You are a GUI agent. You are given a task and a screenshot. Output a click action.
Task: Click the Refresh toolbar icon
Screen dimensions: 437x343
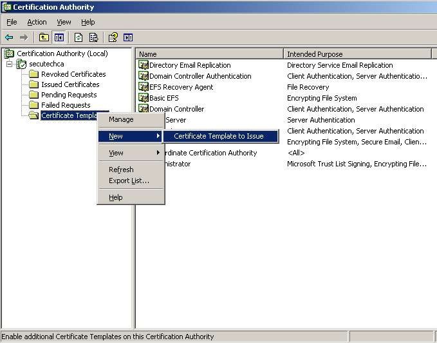tap(79, 37)
